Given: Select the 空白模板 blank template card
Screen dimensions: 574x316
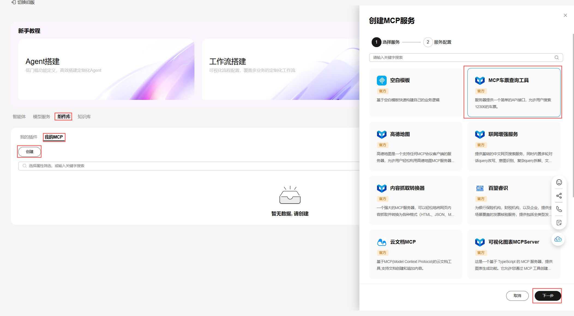Looking at the screenshot, I should tap(415, 92).
